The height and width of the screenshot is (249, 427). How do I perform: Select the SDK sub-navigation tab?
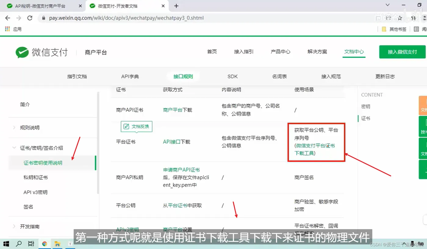232,76
